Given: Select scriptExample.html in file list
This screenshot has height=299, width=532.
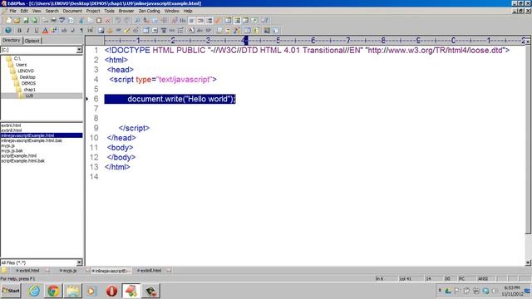Looking at the screenshot, I should pyautogui.click(x=18, y=155).
